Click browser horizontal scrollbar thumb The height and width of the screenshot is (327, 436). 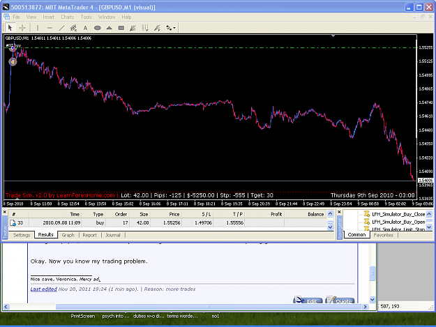[x=209, y=307]
